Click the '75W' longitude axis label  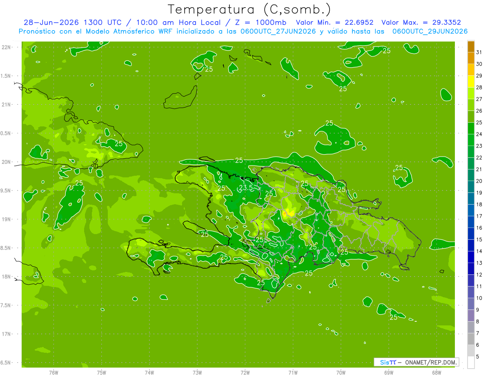(102, 372)
